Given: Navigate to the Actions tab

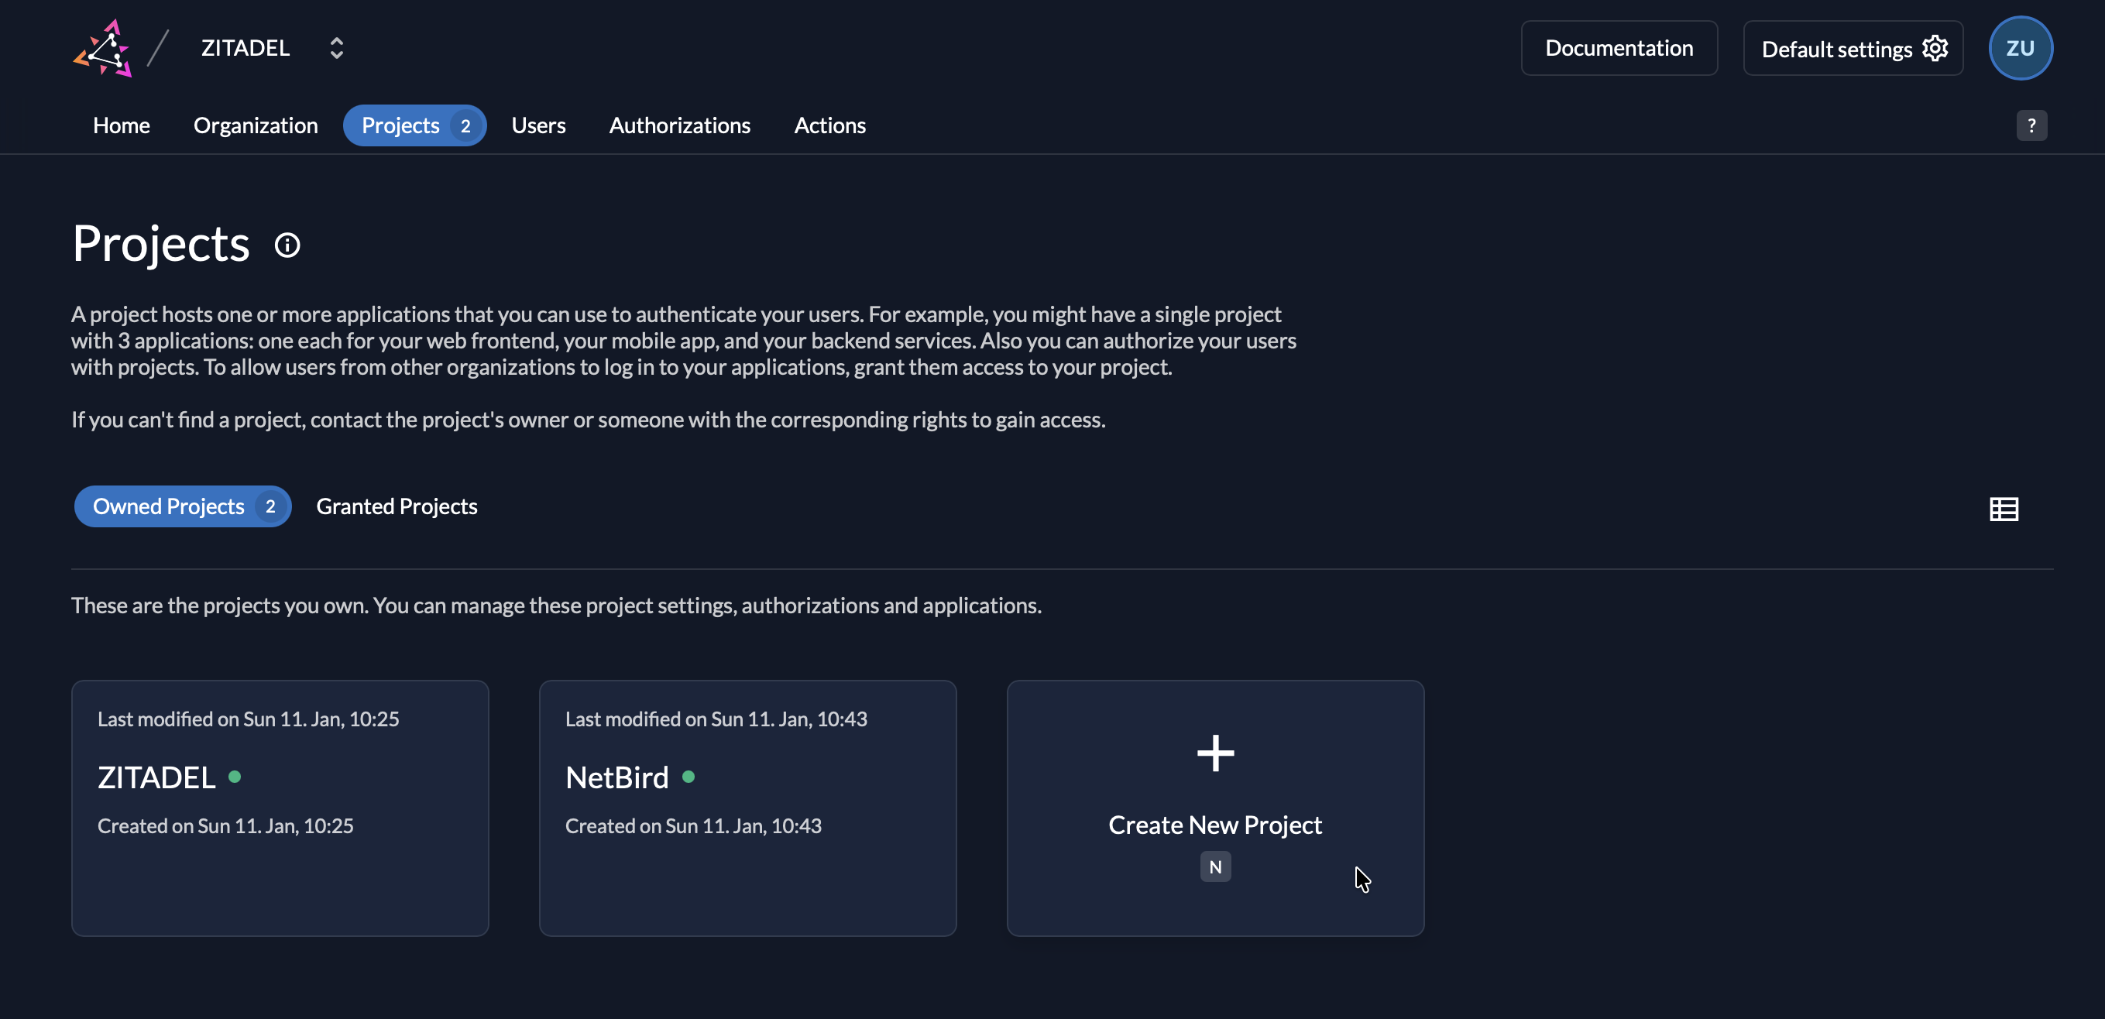Looking at the screenshot, I should (829, 125).
